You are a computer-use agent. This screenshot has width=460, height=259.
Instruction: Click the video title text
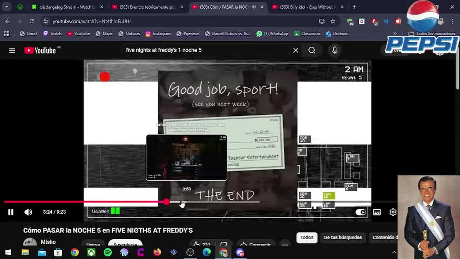point(108,230)
